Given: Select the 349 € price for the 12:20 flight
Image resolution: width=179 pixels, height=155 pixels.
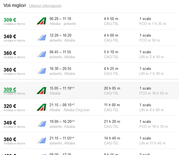Looking at the screenshot, I should [10, 36].
